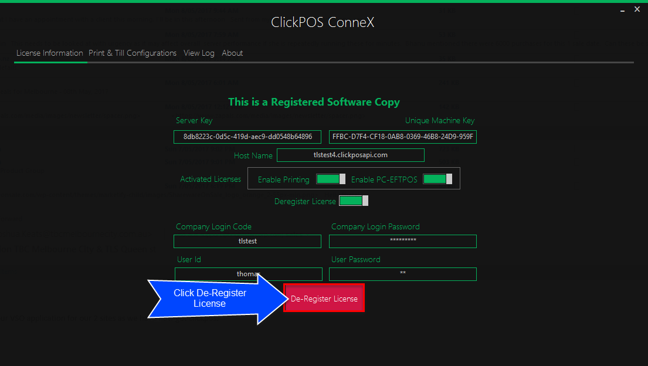Close the ClickPOS ConneX window
Viewport: 648px width, 366px height.
[637, 9]
